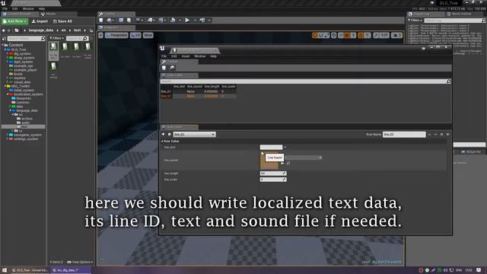This screenshot has height=274, width=487.
Task: Click the Launch toolbar button
Action: 202,21
